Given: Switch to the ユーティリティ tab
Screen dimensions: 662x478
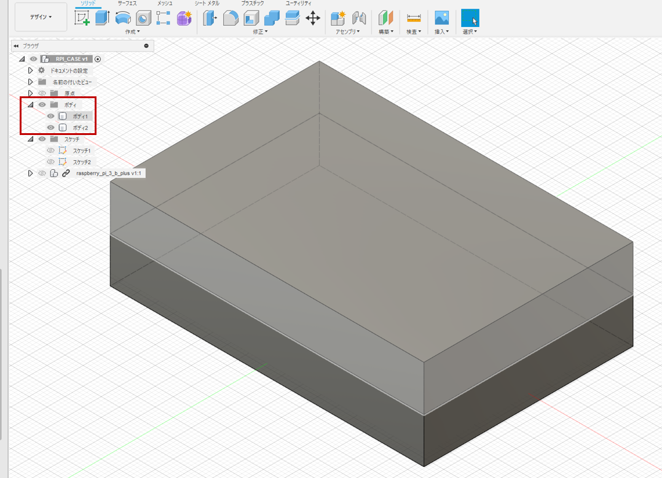Looking at the screenshot, I should [x=299, y=3].
